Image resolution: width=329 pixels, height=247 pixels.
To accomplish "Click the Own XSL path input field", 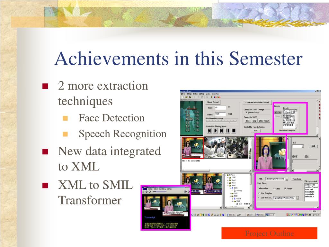I will point(284,198).
